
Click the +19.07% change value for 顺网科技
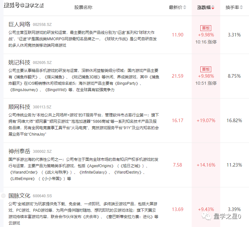206,121
